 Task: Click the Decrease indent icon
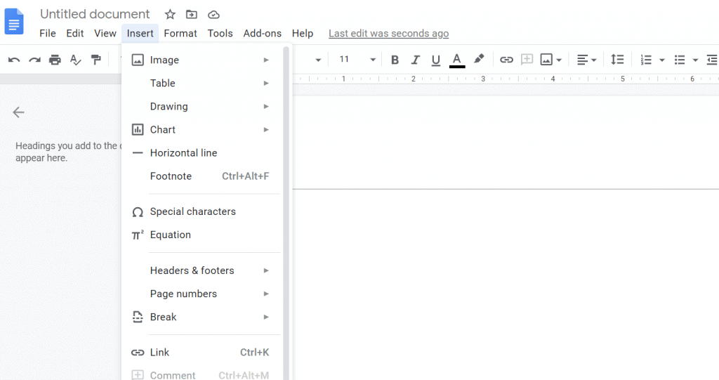tap(712, 60)
